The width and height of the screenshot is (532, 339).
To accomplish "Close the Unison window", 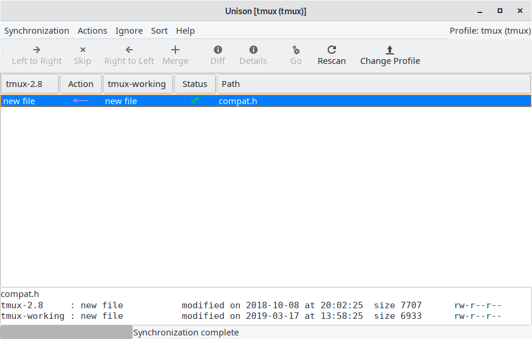I will click(x=520, y=11).
